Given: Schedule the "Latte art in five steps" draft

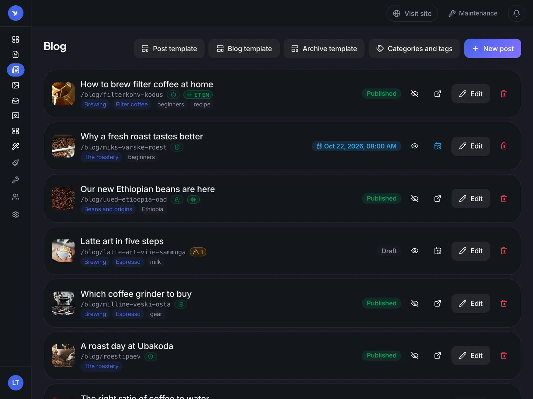Looking at the screenshot, I should click(438, 251).
